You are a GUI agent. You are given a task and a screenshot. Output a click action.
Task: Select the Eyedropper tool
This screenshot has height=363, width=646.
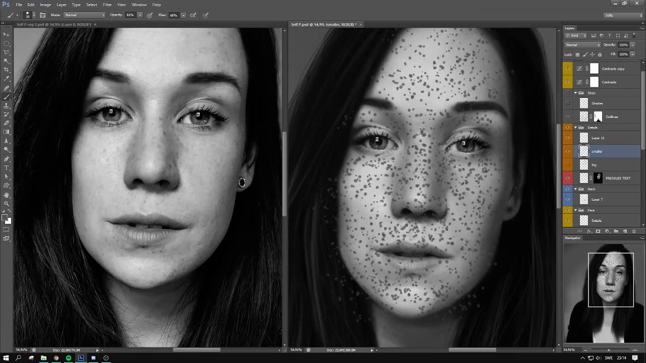(x=7, y=79)
